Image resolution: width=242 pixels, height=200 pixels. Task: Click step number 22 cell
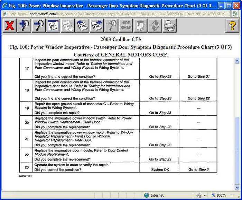(x=27, y=155)
